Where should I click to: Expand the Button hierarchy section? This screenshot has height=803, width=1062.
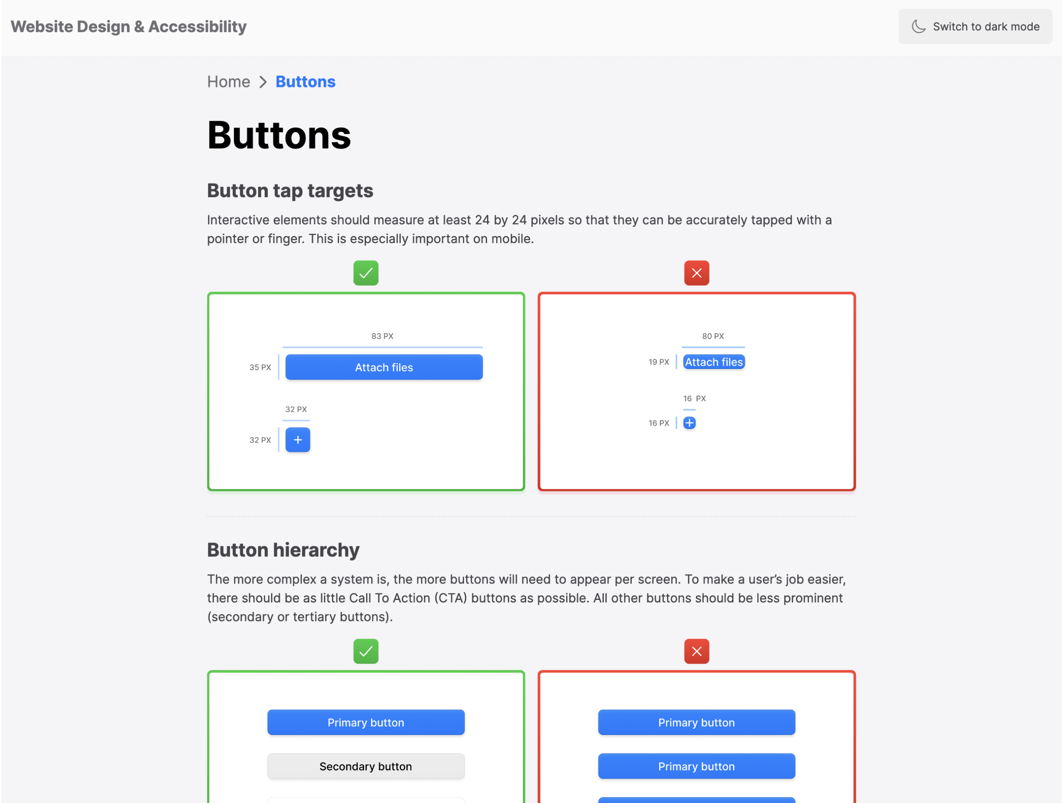tap(283, 550)
